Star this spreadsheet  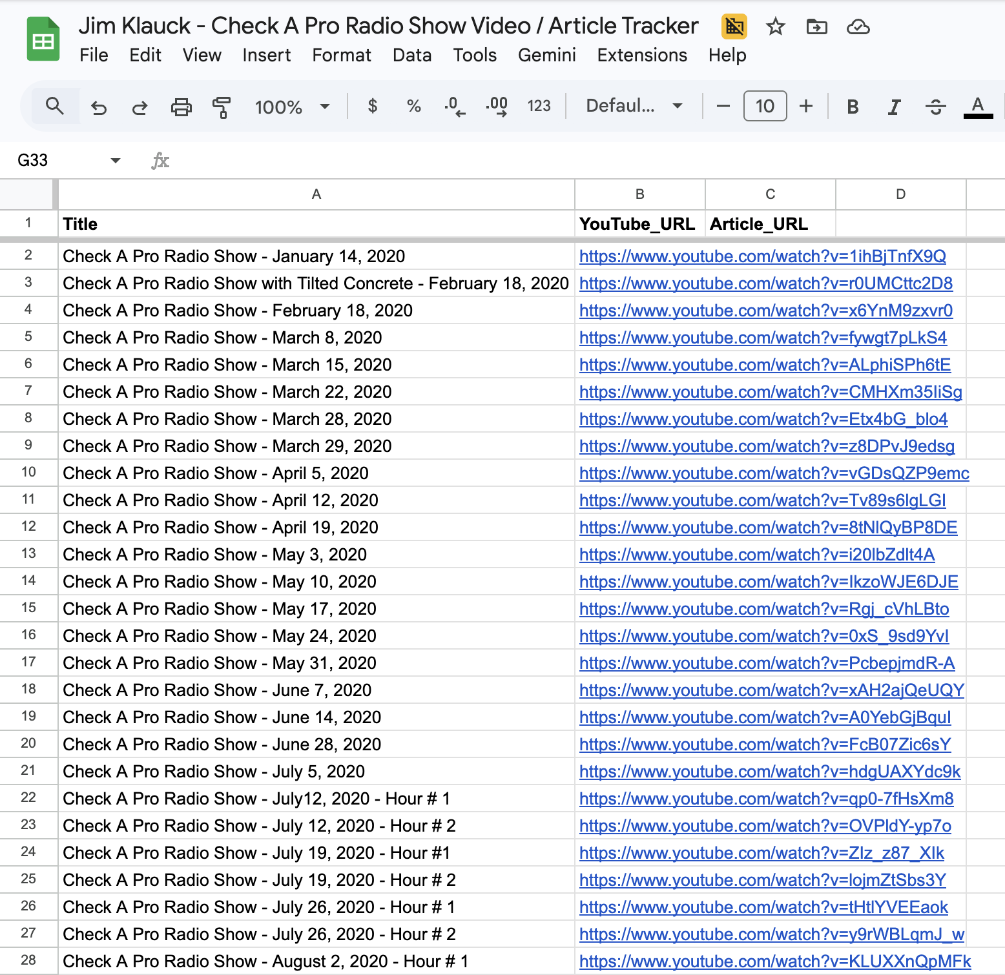point(774,27)
